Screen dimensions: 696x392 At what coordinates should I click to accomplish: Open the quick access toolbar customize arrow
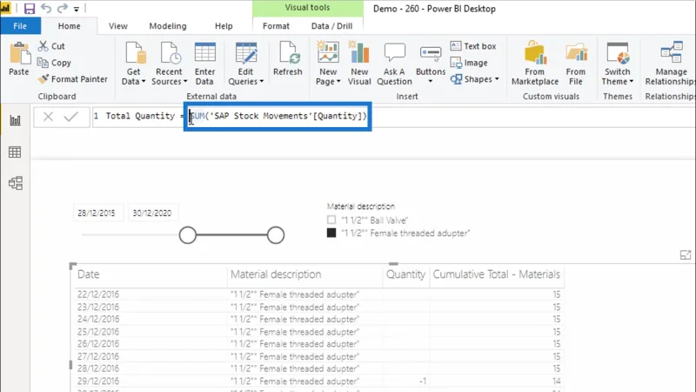pos(77,9)
